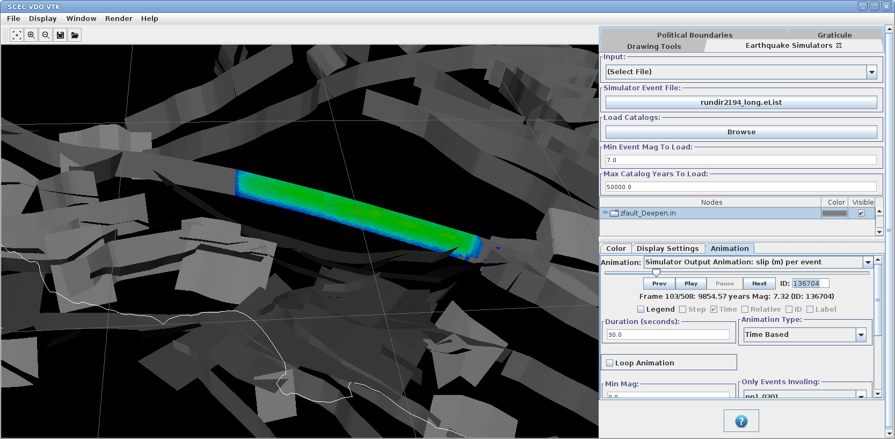The height and width of the screenshot is (439, 895).
Task: Click the reset/focus view toolbar icon
Action: click(17, 35)
